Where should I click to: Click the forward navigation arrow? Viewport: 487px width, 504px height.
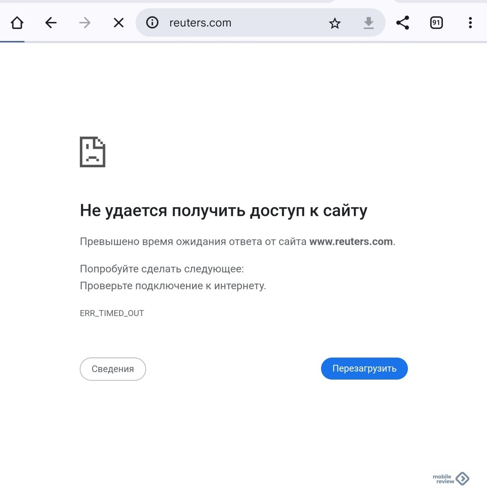(85, 23)
